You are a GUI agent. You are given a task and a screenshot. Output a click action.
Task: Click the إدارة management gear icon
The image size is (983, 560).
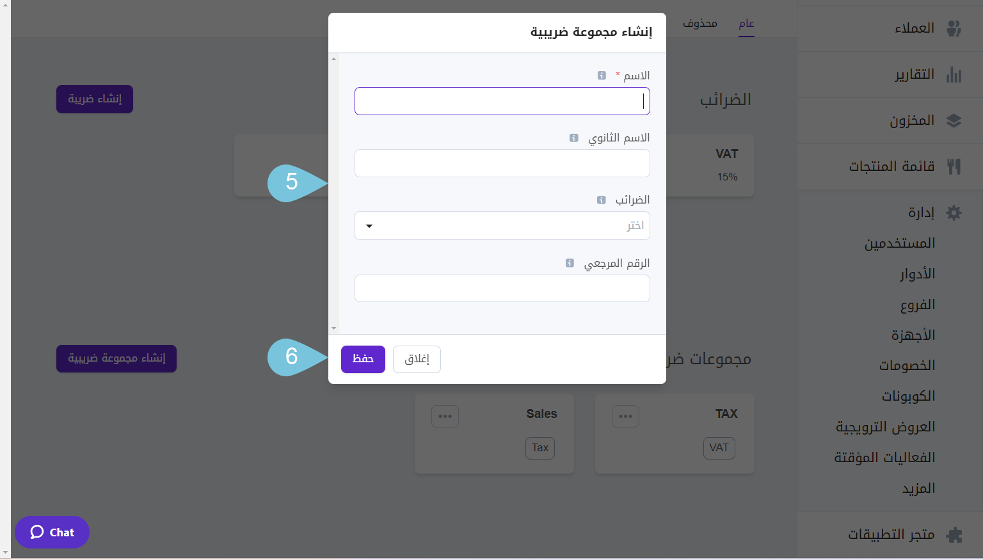[954, 212]
